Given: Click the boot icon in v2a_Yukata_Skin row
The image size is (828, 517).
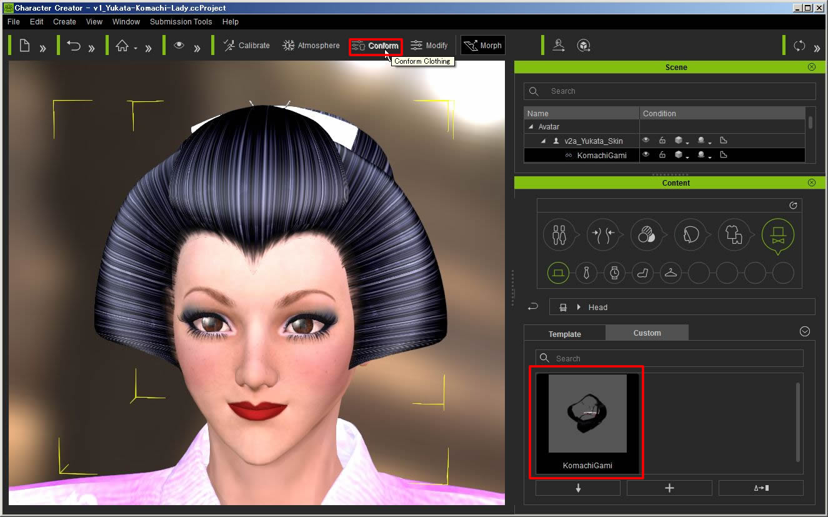Looking at the screenshot, I should [x=724, y=141].
